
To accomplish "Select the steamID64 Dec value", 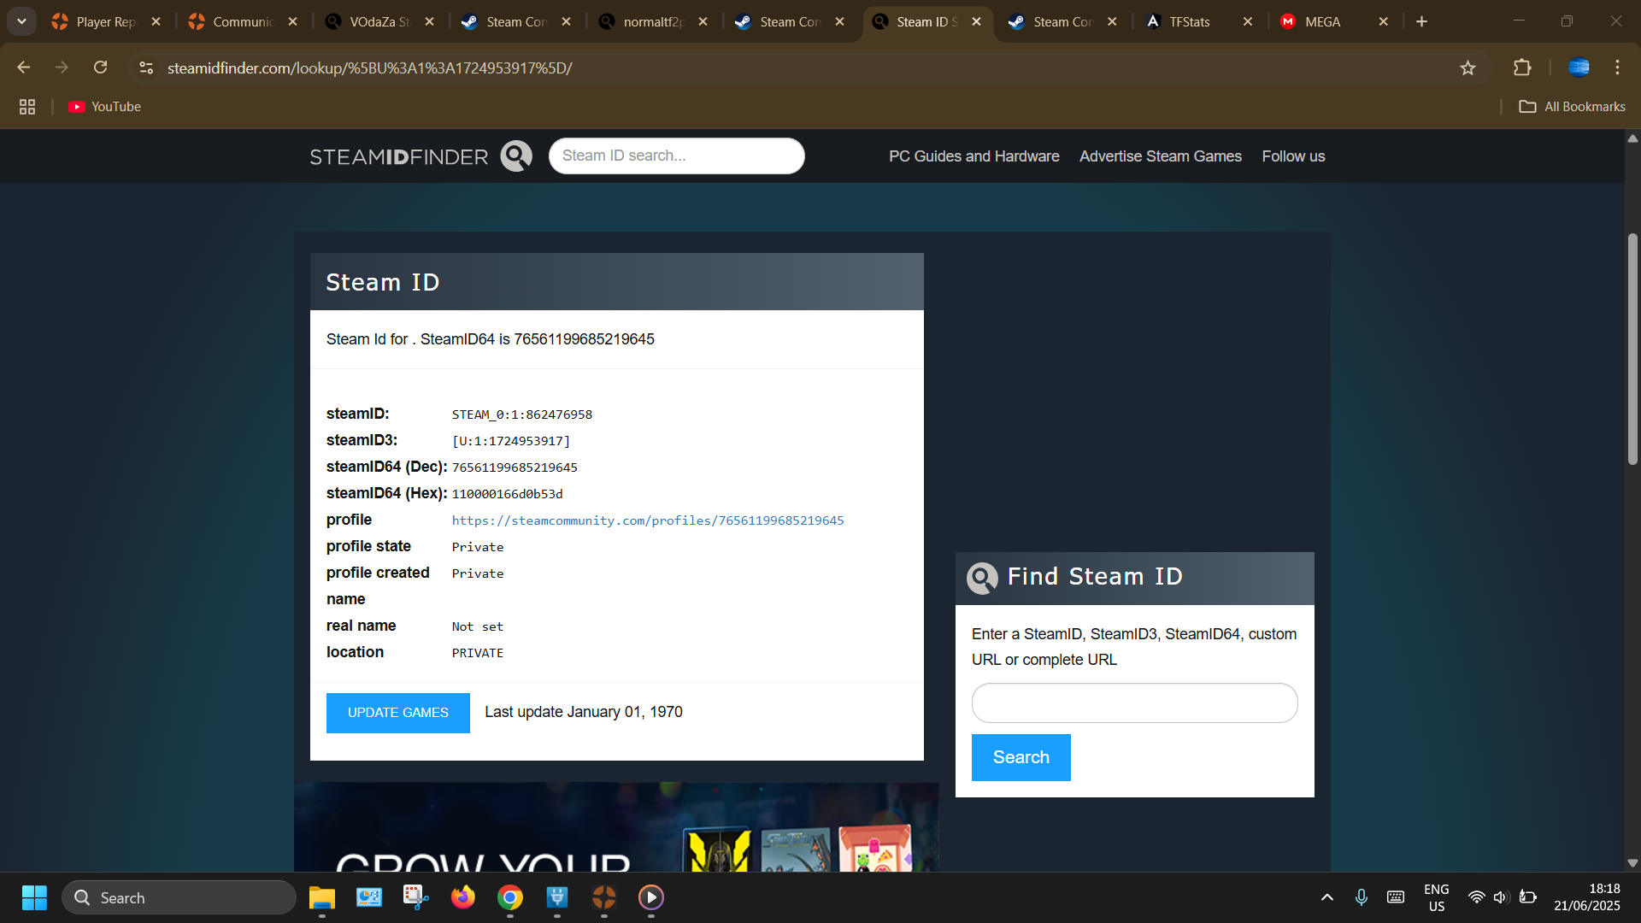I will pyautogui.click(x=515, y=467).
